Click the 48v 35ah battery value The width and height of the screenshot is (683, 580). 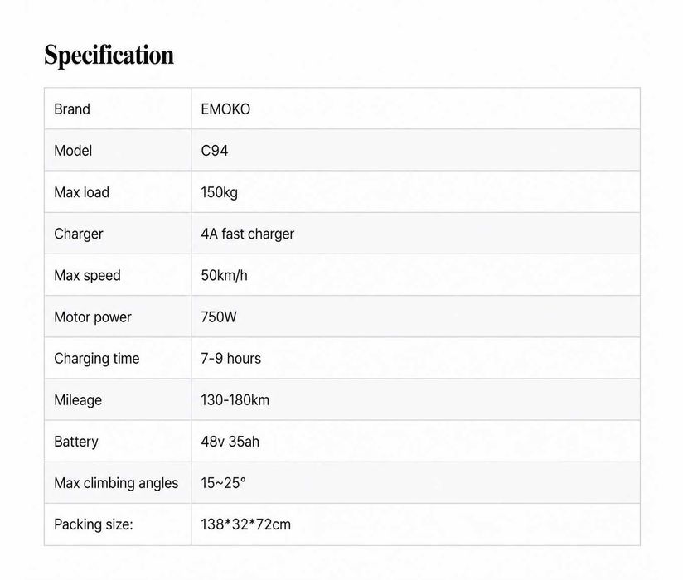[230, 442]
